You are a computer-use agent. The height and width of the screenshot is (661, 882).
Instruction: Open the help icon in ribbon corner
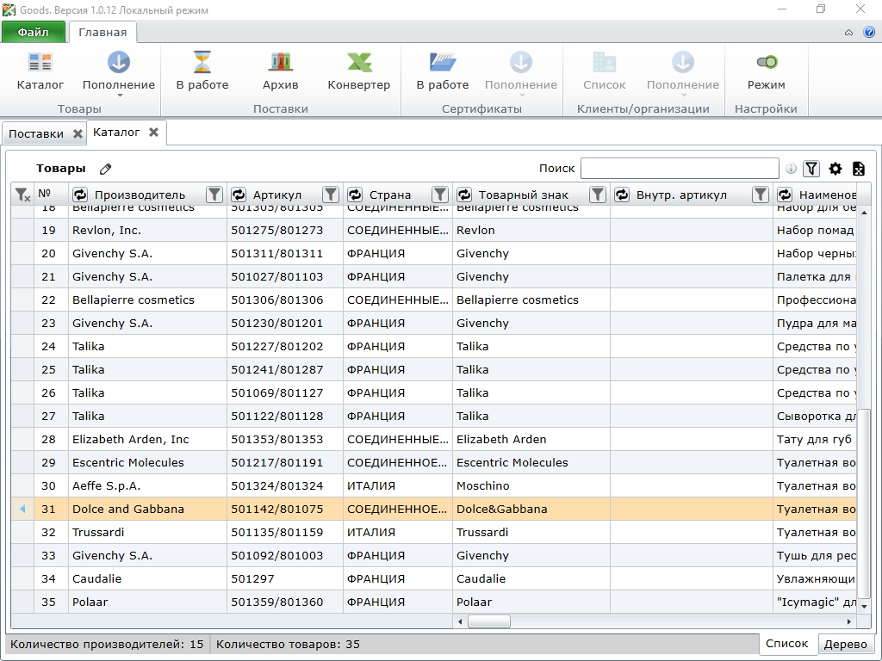click(x=869, y=32)
